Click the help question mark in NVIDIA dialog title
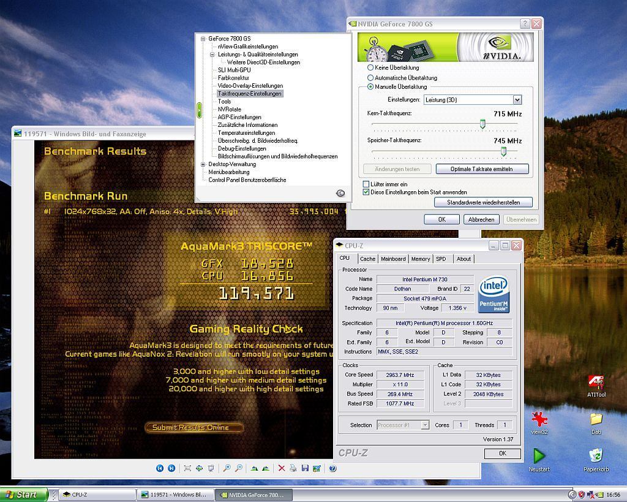 [525, 24]
